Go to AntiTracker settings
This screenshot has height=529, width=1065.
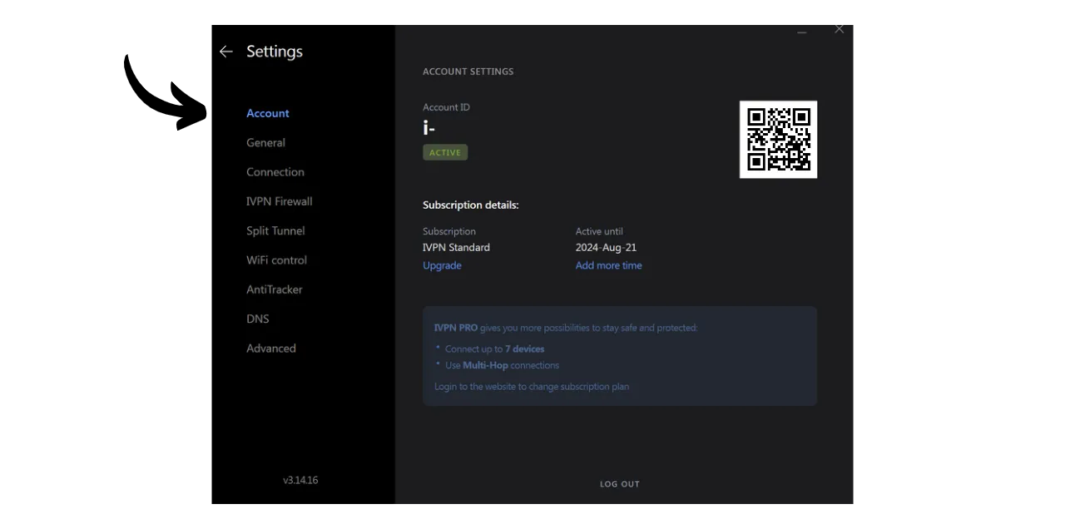pyautogui.click(x=275, y=289)
